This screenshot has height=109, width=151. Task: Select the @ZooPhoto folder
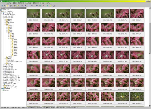pyautogui.click(x=11, y=22)
